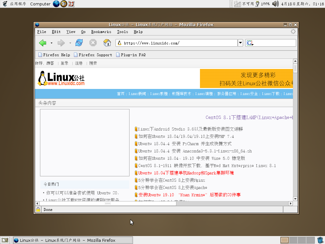Click the Stop loading icon
Image resolution: width=325 pixels, height=244 pixels.
pyautogui.click(x=93, y=43)
